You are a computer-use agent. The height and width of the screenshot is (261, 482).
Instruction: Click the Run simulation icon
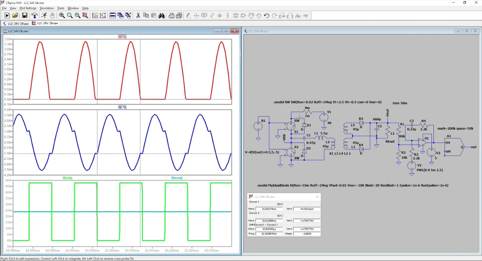(7, 15)
